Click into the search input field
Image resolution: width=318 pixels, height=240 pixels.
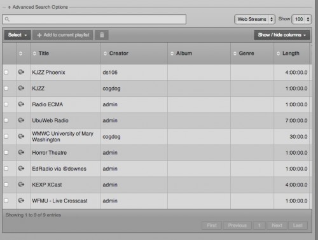pos(94,19)
